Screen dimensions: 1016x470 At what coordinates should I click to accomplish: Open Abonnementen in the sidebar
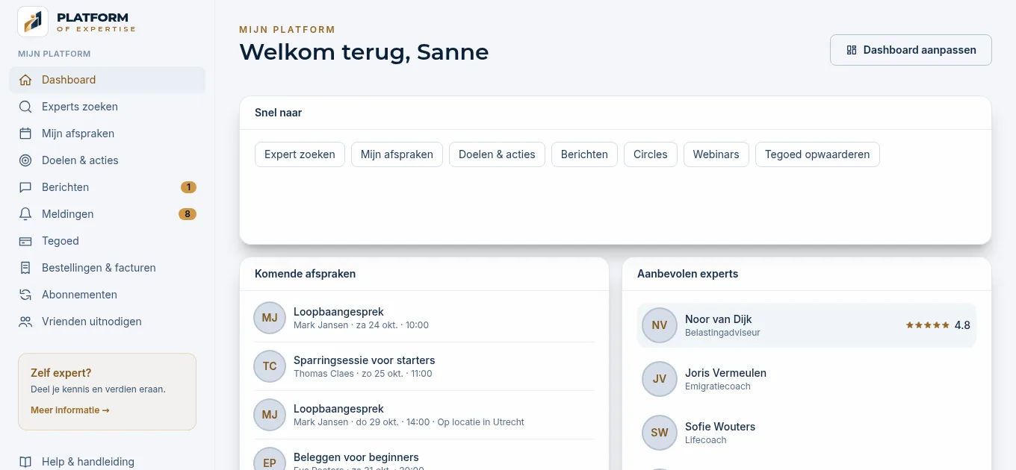(107, 295)
